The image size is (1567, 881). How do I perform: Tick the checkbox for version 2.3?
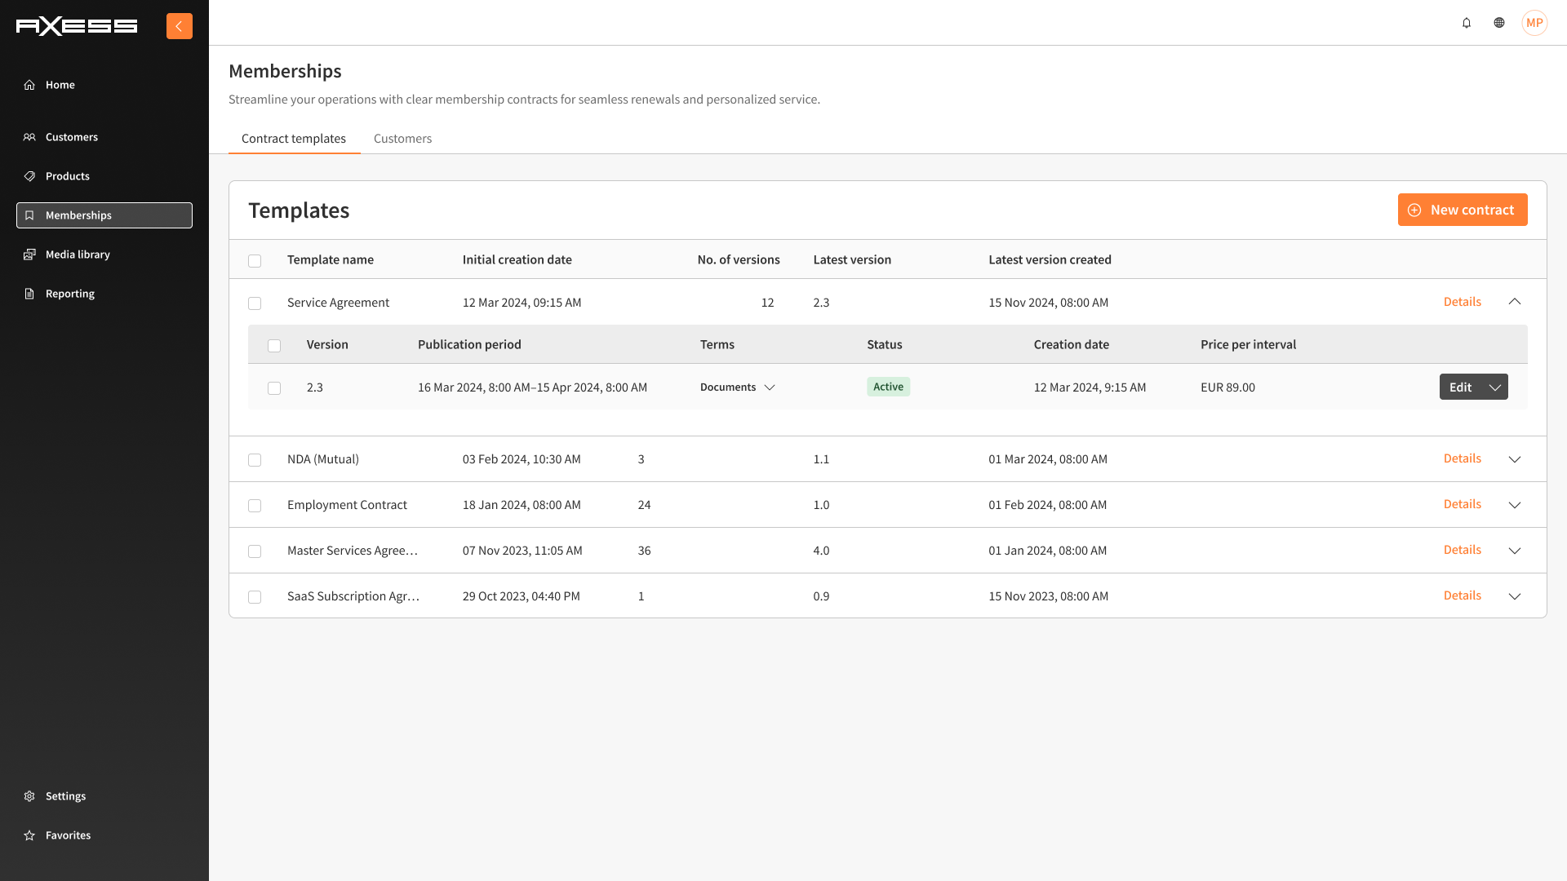tap(274, 388)
